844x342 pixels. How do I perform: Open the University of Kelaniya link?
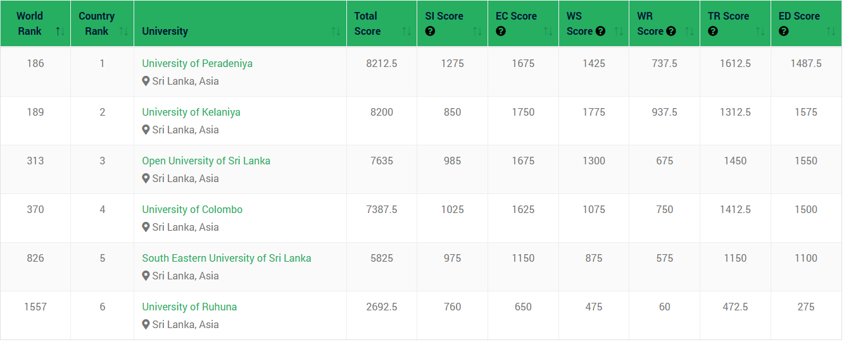tap(191, 112)
